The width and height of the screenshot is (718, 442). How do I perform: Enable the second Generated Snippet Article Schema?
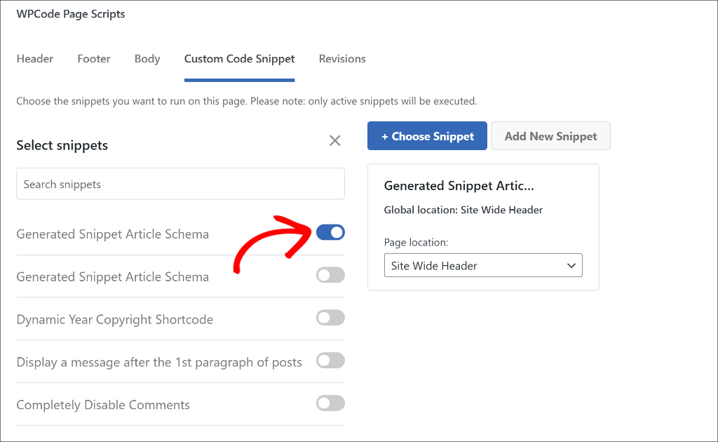click(x=330, y=275)
